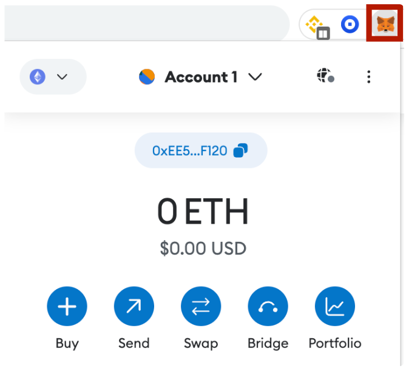Click the round Send arrow icon

coord(134,307)
